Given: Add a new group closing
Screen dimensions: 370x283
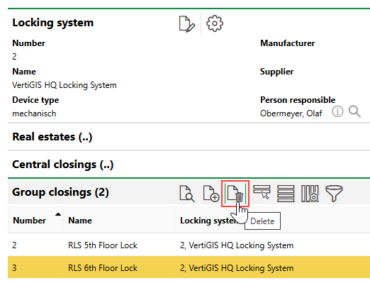Looking at the screenshot, I should pos(211,194).
